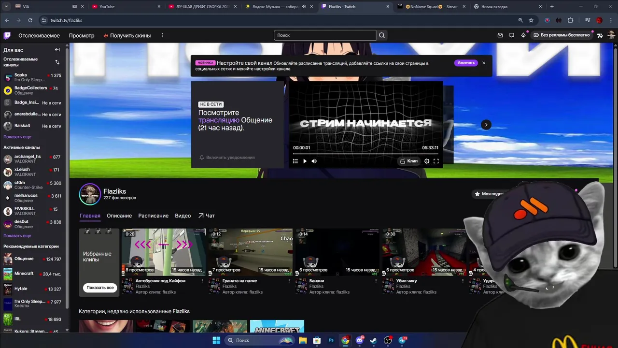
Task: Bookmark the page with the star icon
Action: pyautogui.click(x=531, y=20)
